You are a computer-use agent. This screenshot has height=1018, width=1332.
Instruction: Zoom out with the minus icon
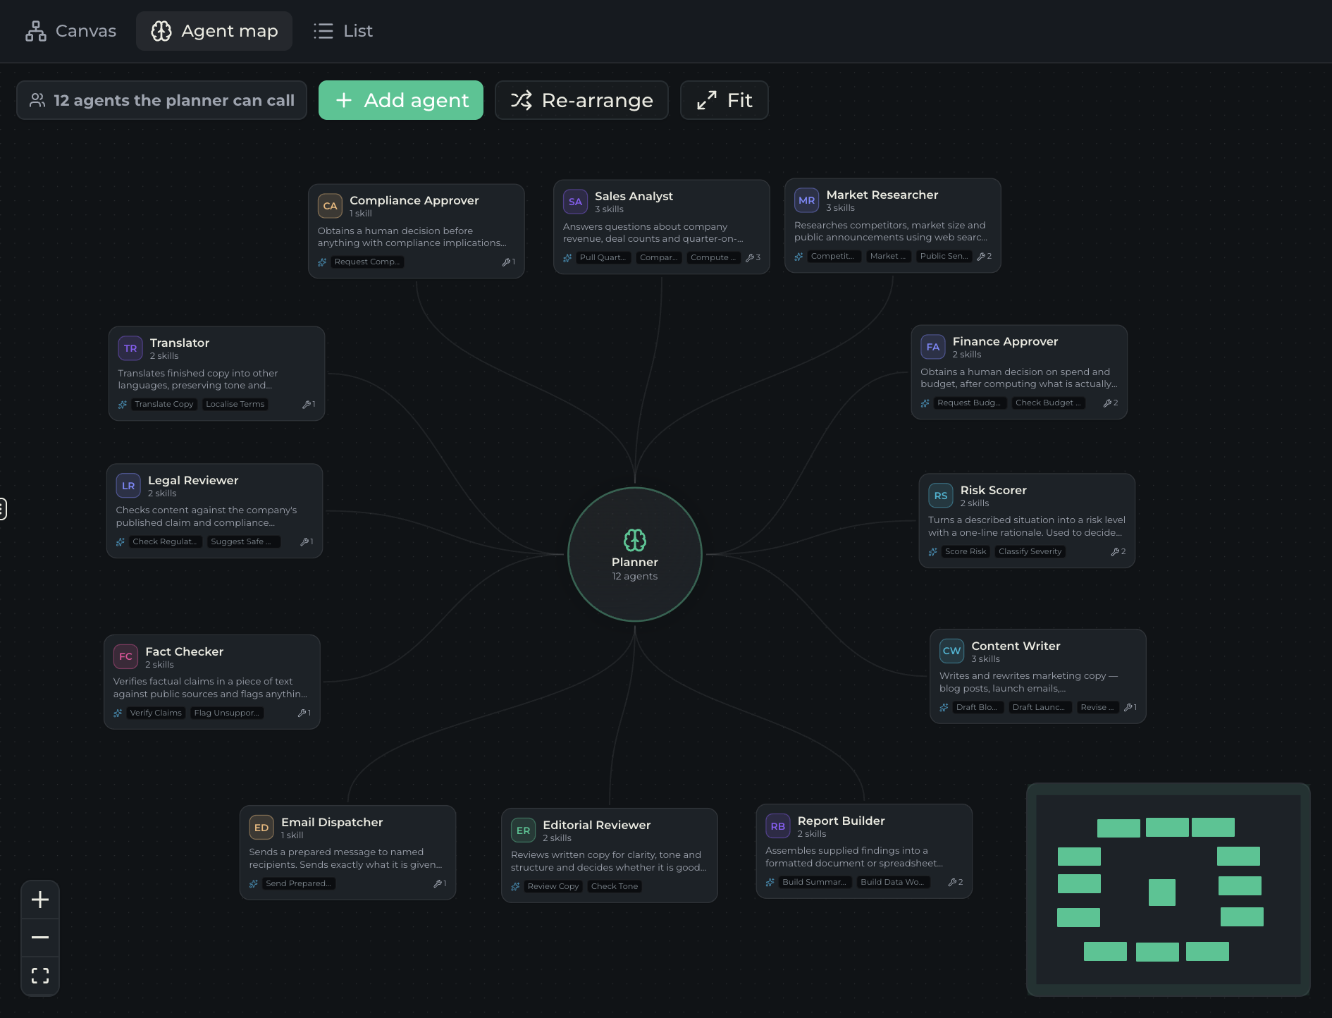click(40, 937)
